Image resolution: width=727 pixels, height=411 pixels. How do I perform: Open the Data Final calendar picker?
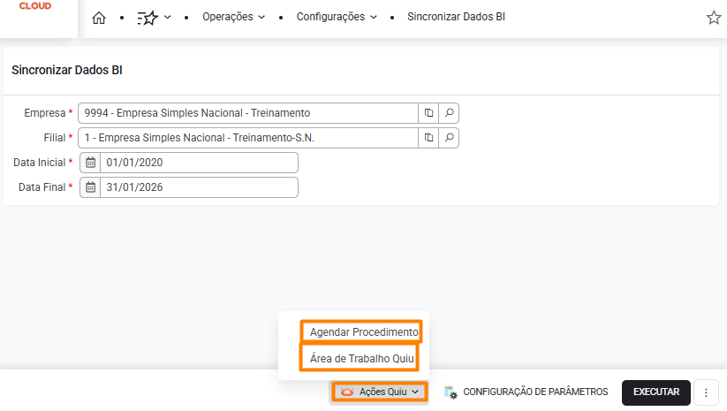pyautogui.click(x=90, y=187)
